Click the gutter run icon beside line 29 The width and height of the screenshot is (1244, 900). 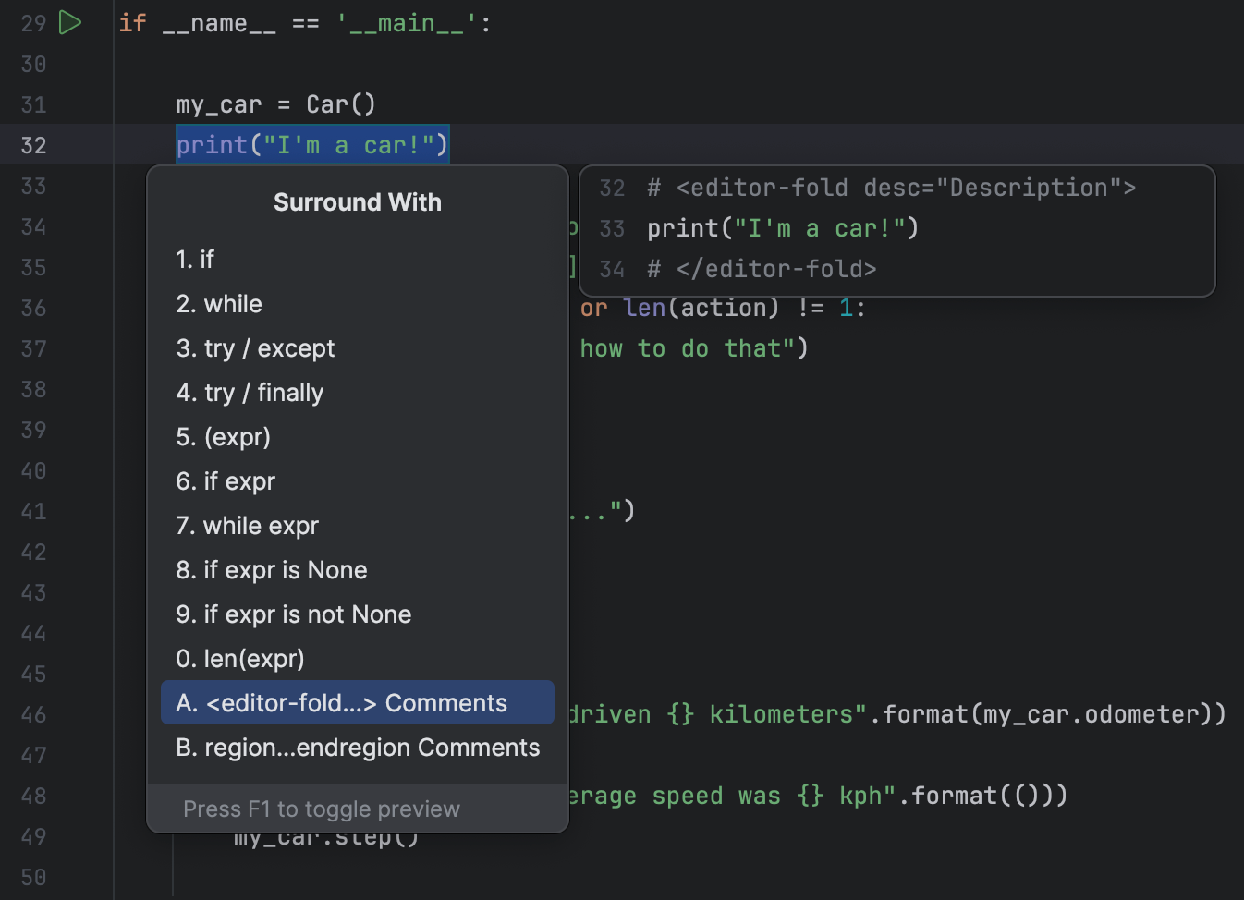(70, 22)
